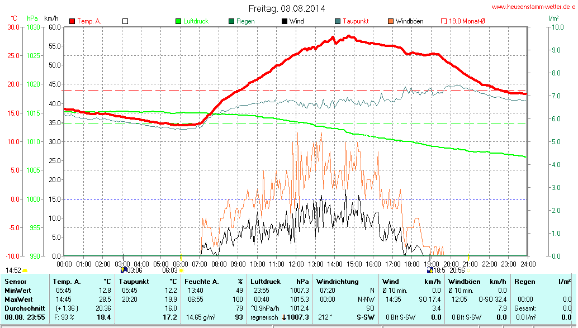Click the downward pressure trend arrow
Viewport: 578px width, 328px height.
click(x=285, y=317)
